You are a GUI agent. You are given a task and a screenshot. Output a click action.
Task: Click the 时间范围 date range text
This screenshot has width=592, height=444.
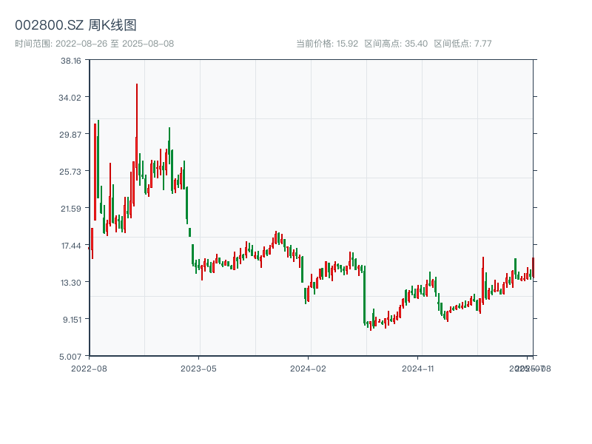94,44
